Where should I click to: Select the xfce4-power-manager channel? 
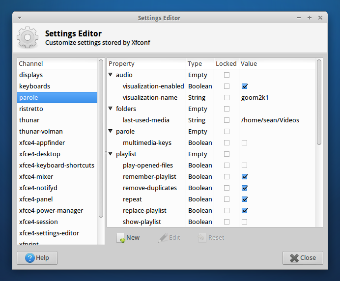[57, 210]
